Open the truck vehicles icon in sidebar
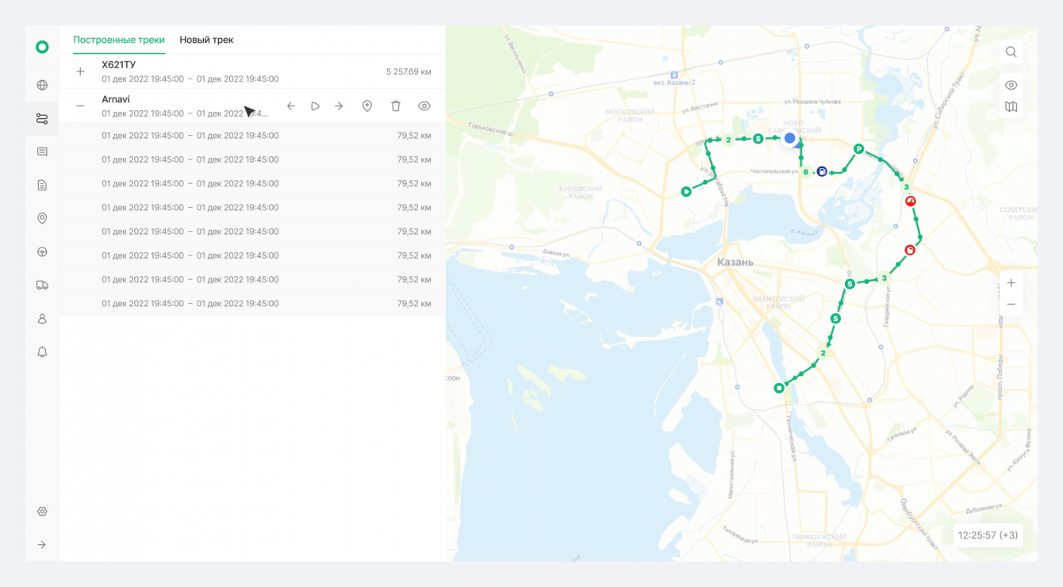This screenshot has height=587, width=1063. click(42, 285)
